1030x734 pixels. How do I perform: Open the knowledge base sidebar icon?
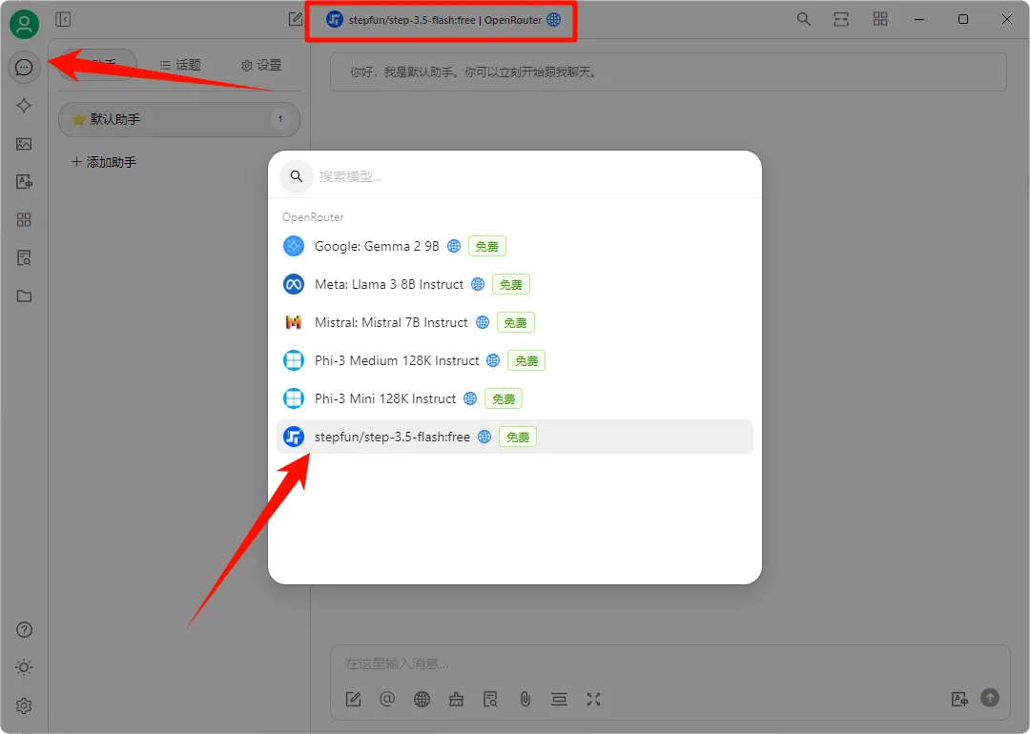(24, 258)
